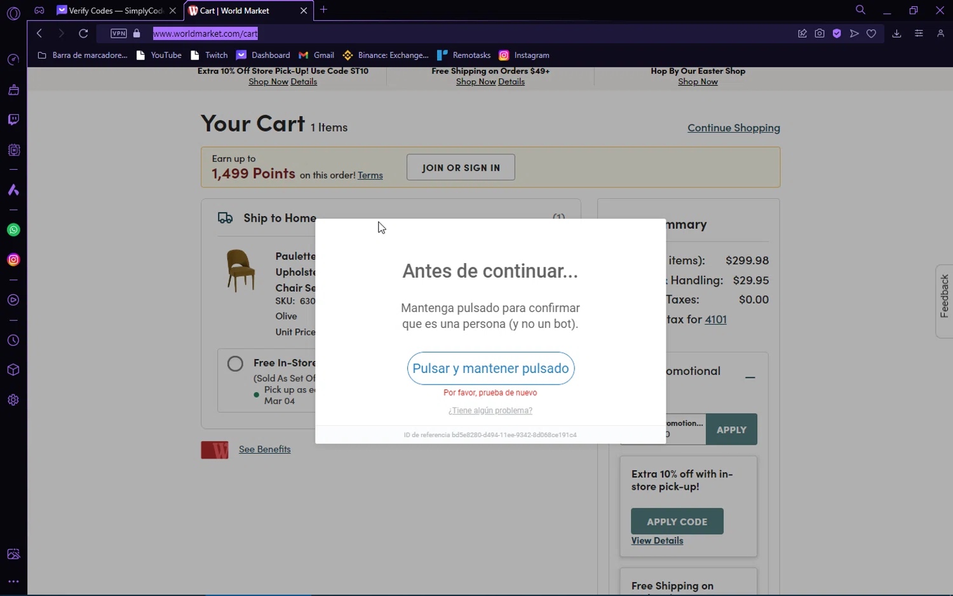This screenshot has height=596, width=953.
Task: Open the three-dot sidebar setup menu
Action: point(13,581)
